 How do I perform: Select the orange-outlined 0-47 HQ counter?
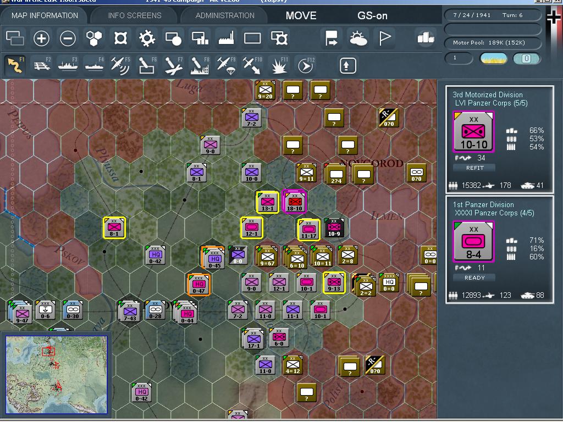198,285
